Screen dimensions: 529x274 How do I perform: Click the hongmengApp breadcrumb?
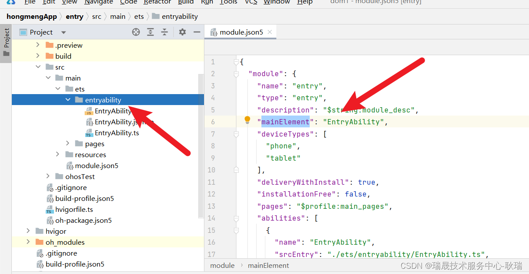32,17
